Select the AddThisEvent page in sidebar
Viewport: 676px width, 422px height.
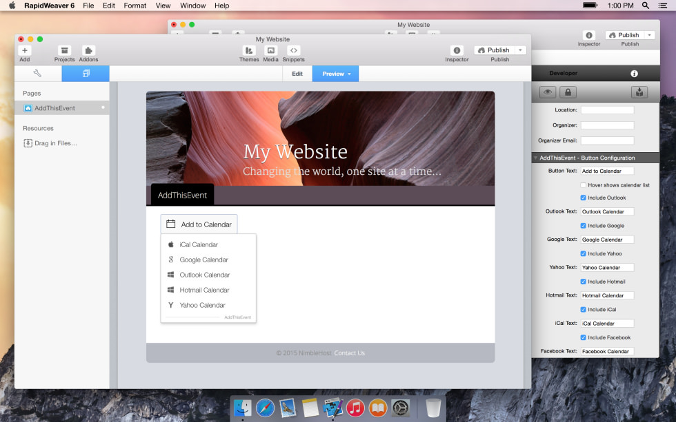click(x=61, y=108)
